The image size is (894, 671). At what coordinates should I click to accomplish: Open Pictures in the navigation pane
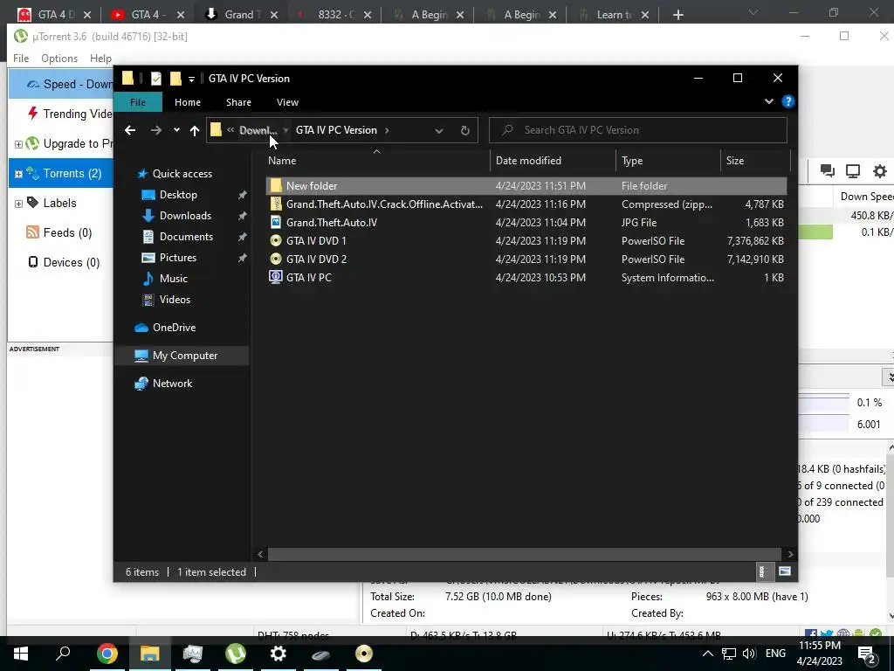tap(178, 258)
